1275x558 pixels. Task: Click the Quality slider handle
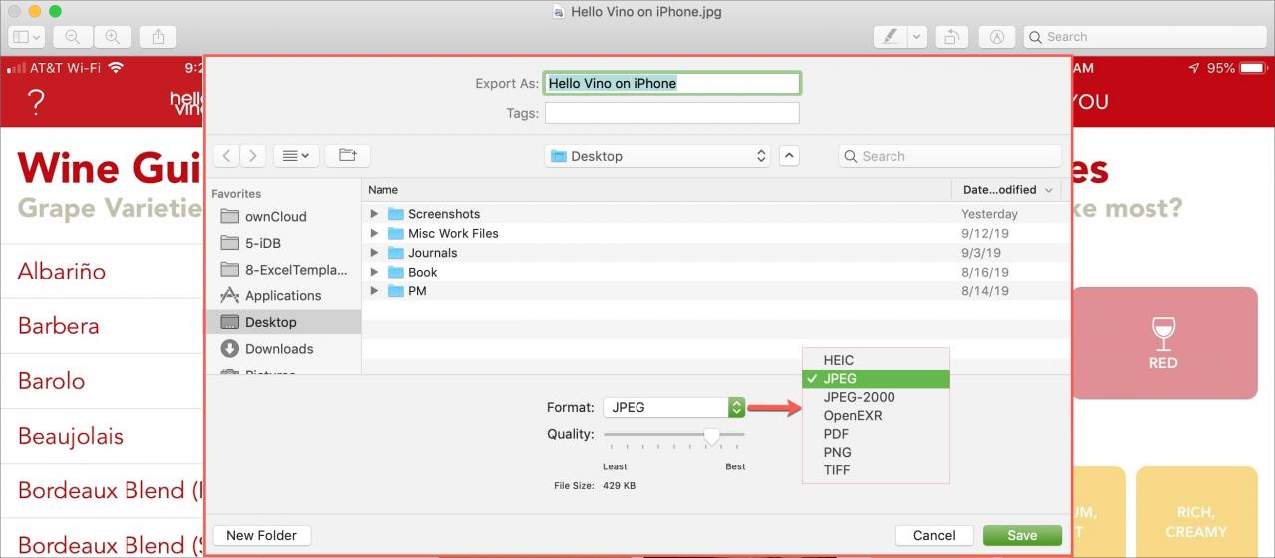(711, 436)
